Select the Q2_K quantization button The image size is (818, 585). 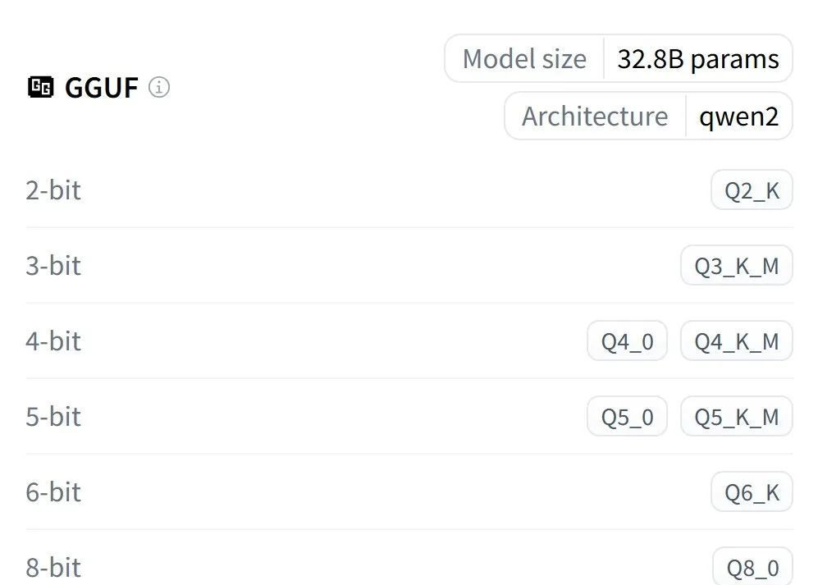[752, 191]
